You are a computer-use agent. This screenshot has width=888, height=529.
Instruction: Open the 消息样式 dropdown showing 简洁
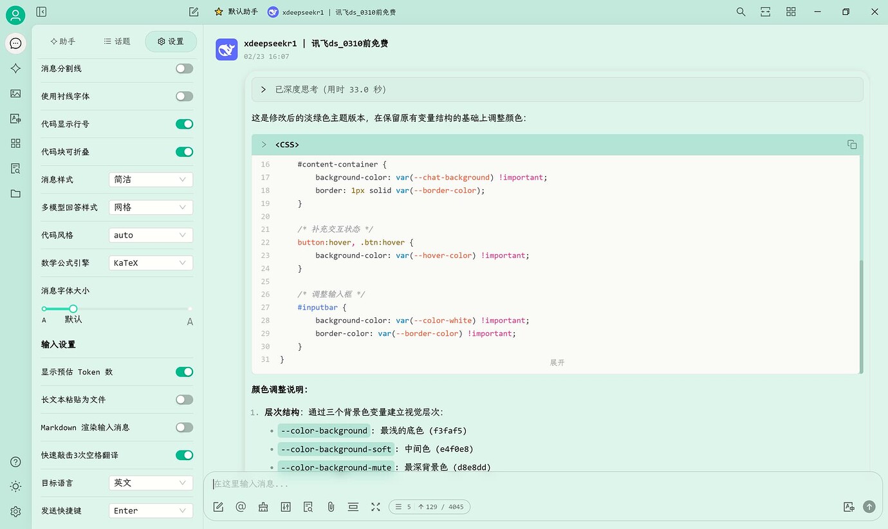pyautogui.click(x=151, y=180)
